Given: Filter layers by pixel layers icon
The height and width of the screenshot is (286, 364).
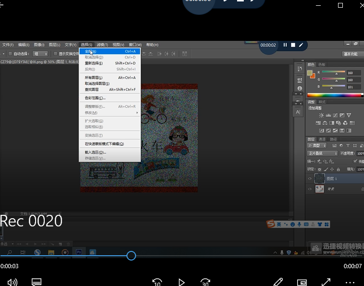Looking at the screenshot, I should point(334,146).
